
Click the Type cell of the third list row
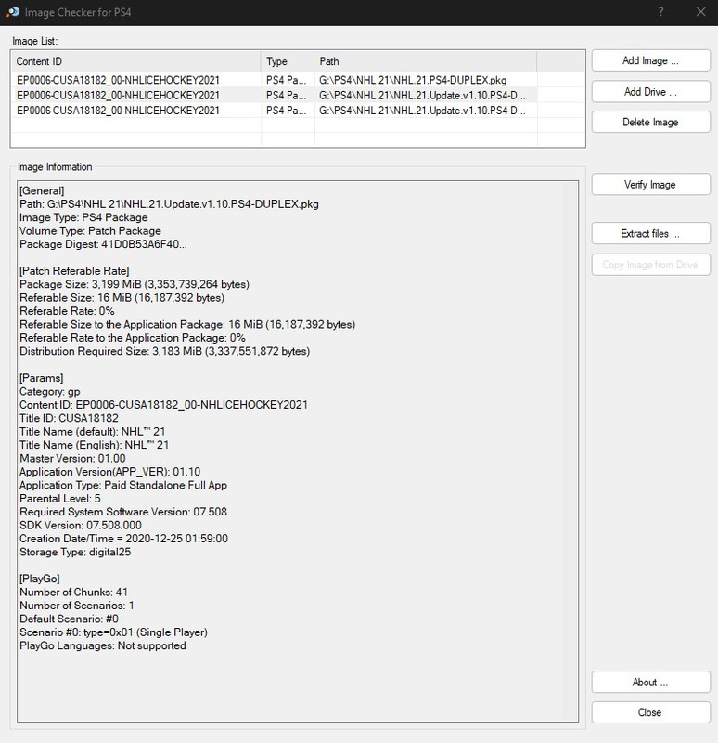pyautogui.click(x=286, y=111)
